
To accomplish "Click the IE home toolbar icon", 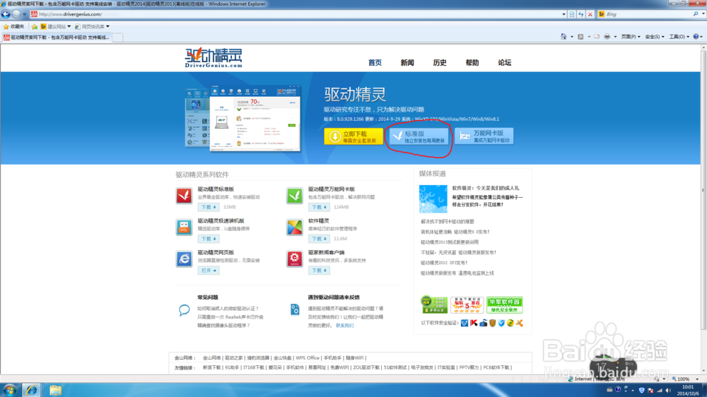I will (563, 37).
